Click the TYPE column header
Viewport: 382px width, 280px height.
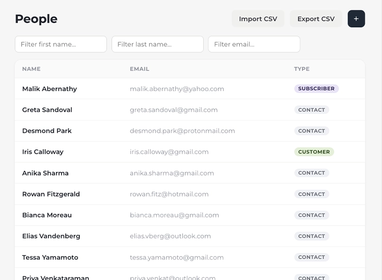click(x=302, y=69)
